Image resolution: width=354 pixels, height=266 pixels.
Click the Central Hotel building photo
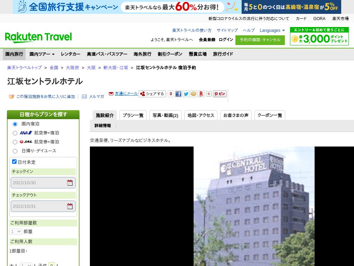point(254,206)
